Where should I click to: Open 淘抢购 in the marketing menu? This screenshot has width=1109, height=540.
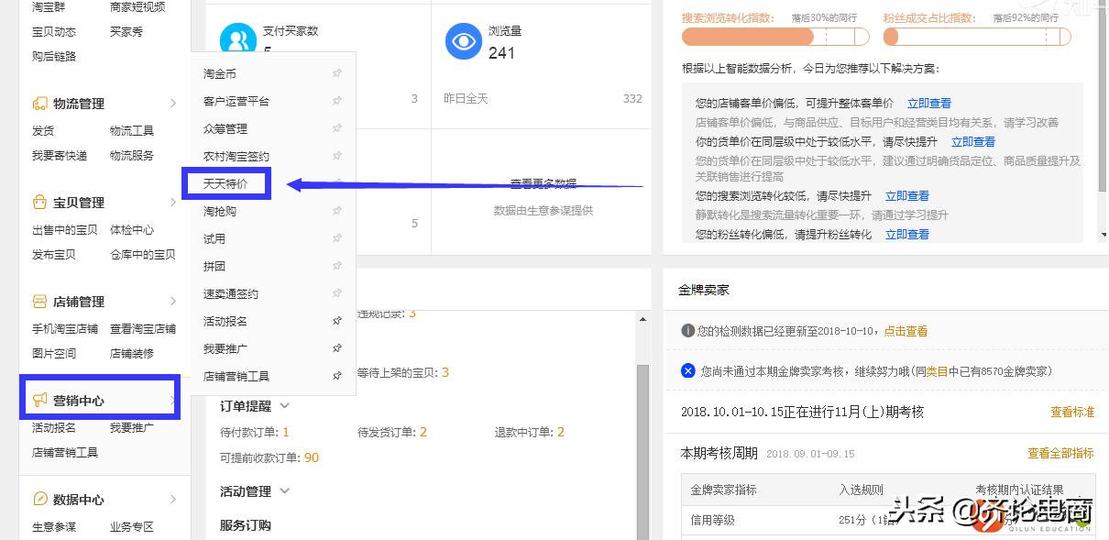[220, 211]
